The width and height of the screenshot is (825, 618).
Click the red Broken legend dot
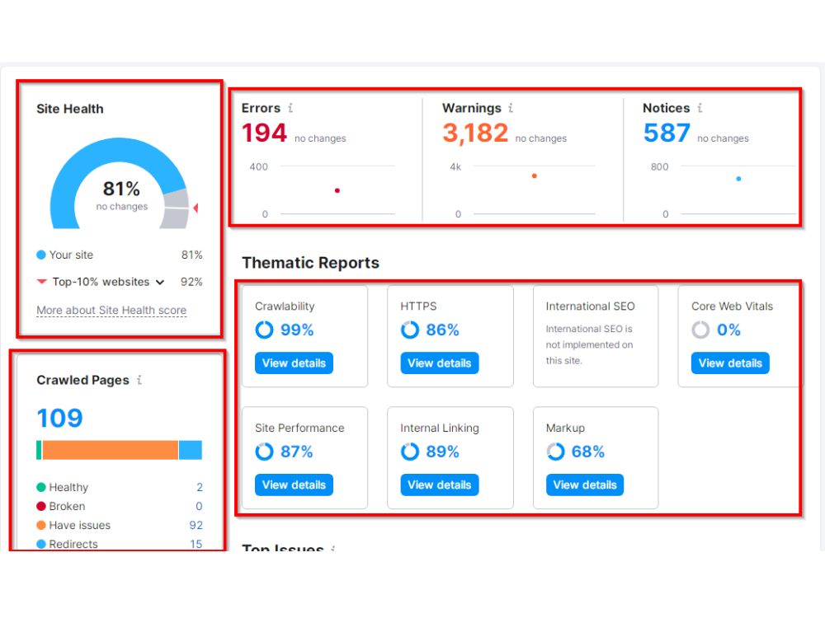41,506
